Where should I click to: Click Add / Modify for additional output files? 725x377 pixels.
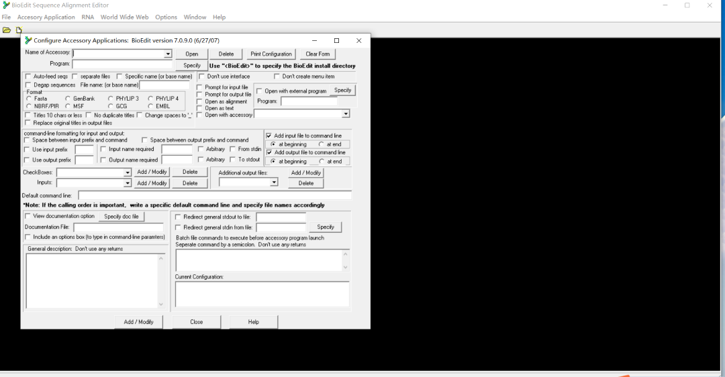(305, 173)
